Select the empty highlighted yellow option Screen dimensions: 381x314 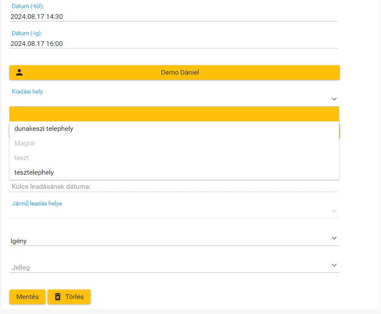174,114
